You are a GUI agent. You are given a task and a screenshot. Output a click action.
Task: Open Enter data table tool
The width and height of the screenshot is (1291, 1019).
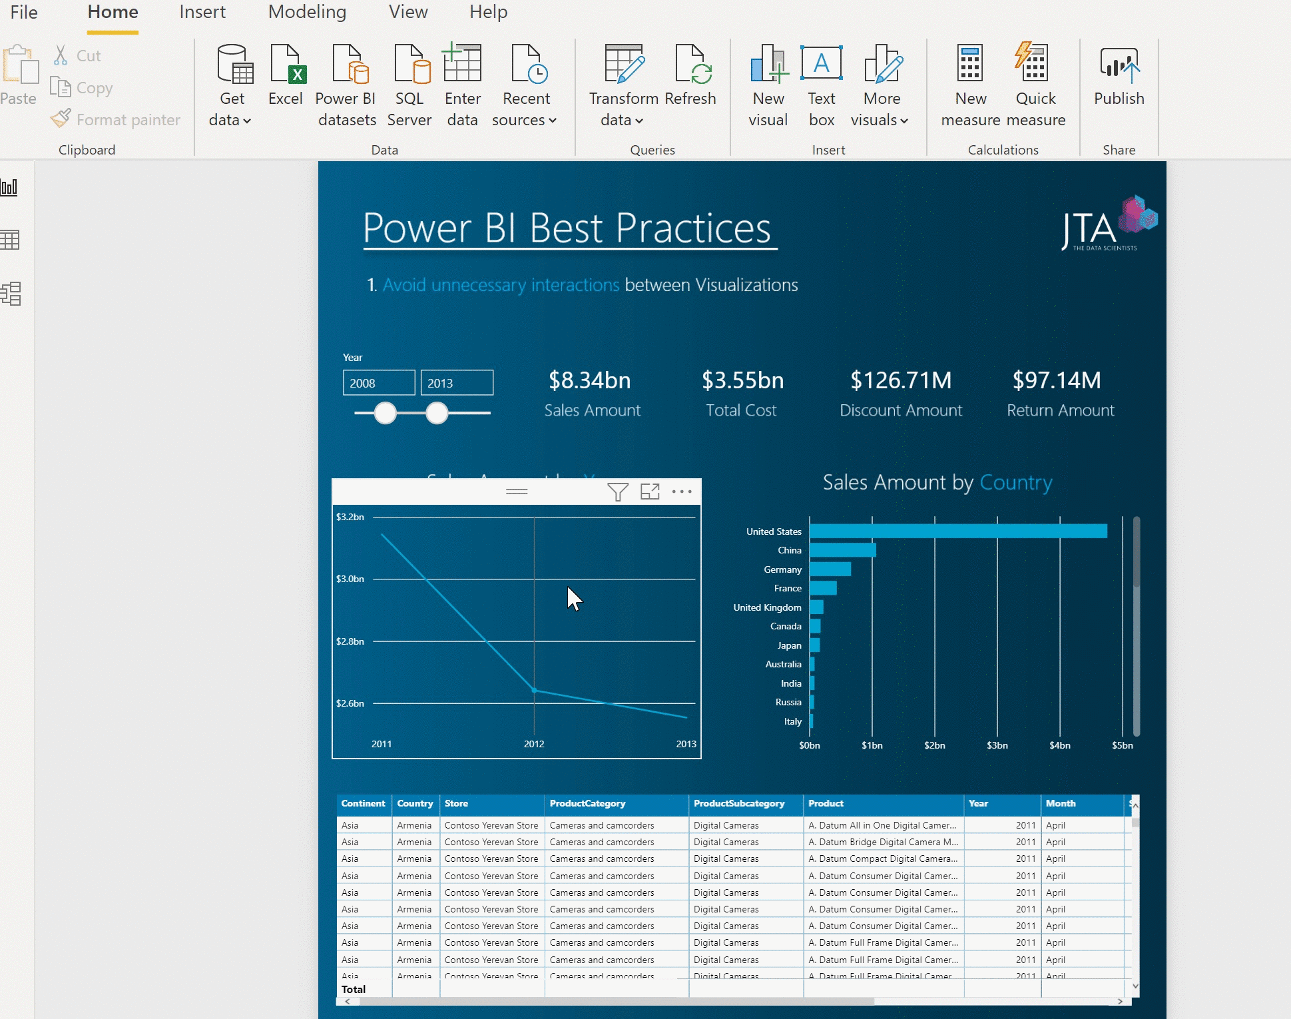(463, 85)
